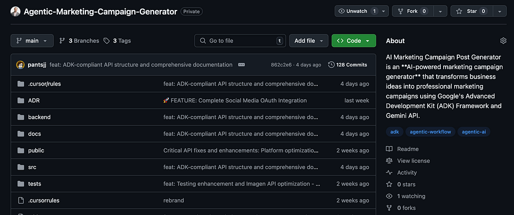This screenshot has height=215, width=514.
Task: Click the pantsjj username link
Action: [x=37, y=64]
